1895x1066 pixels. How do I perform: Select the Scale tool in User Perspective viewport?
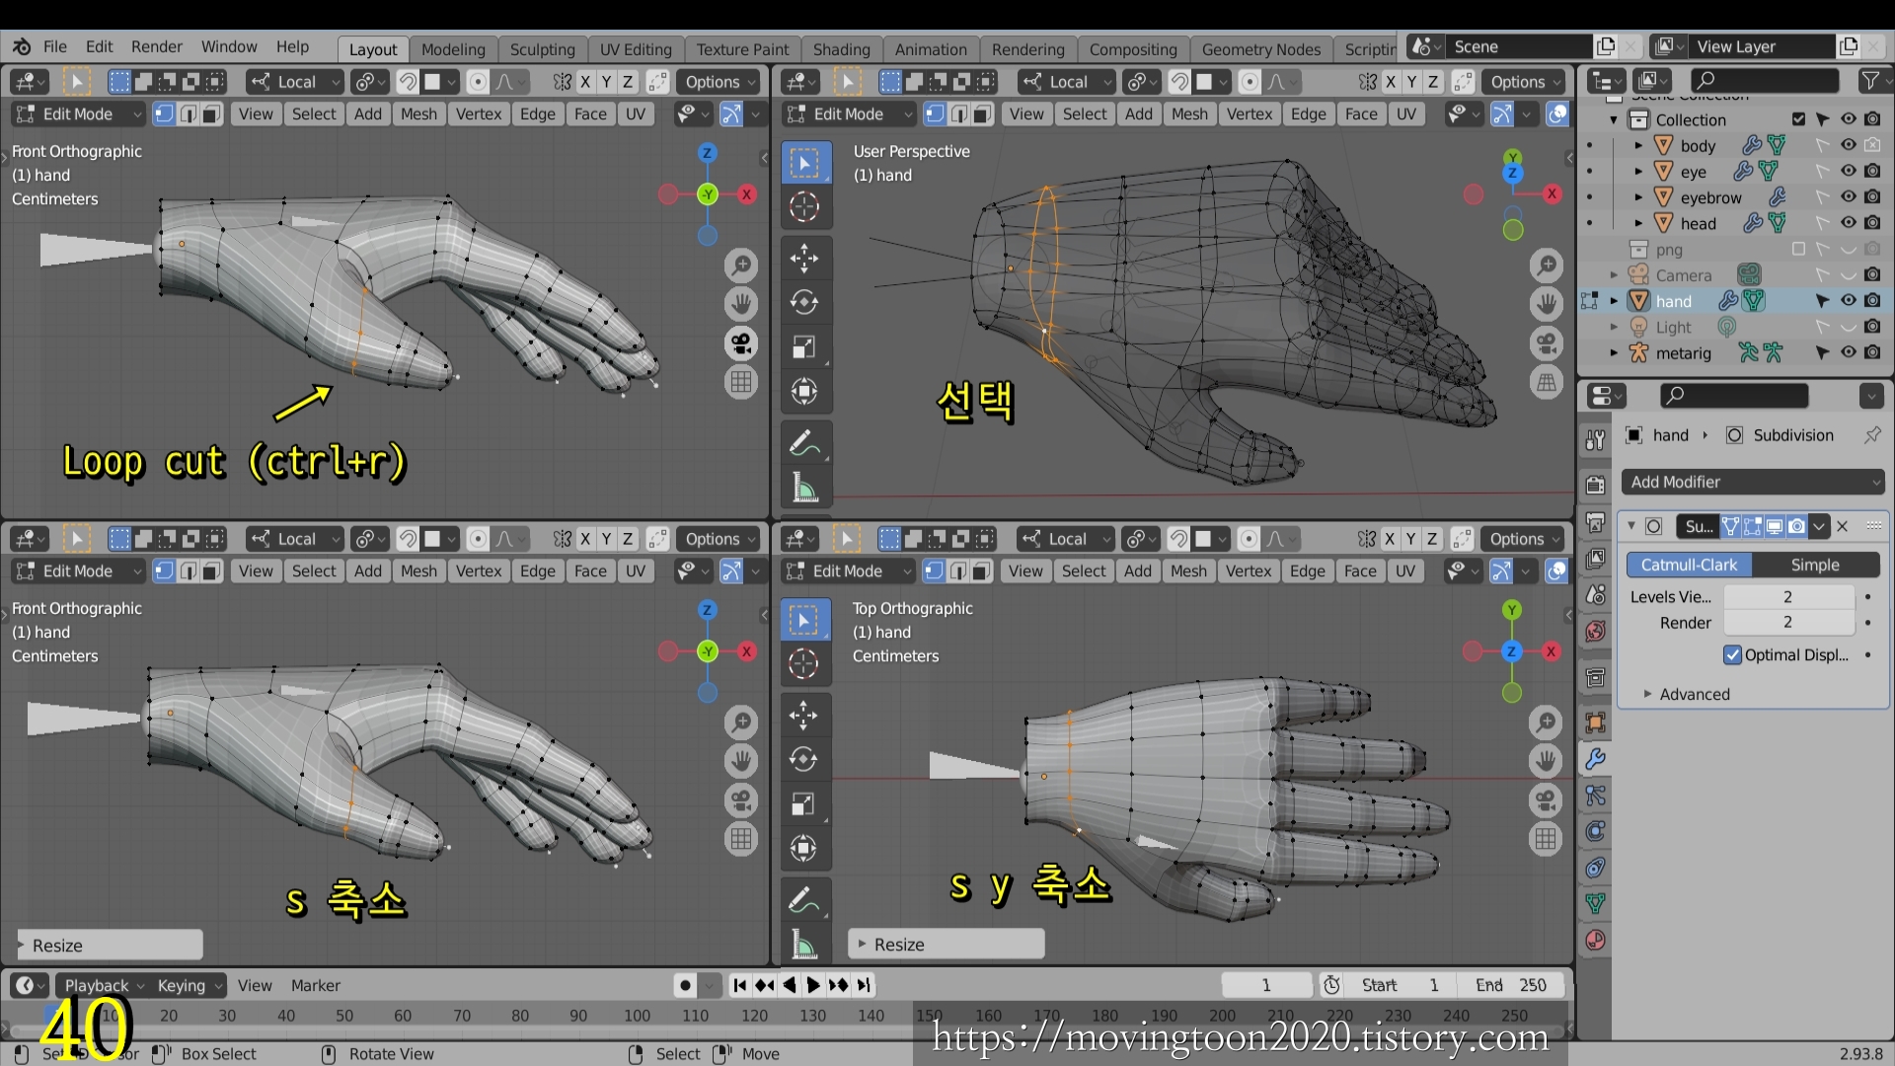pos(804,346)
